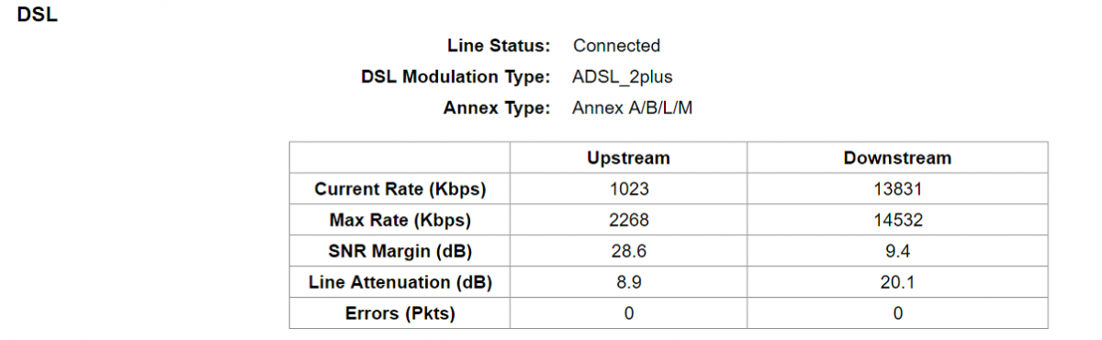Select the Line Attenuation (dB) row label

pos(399,283)
